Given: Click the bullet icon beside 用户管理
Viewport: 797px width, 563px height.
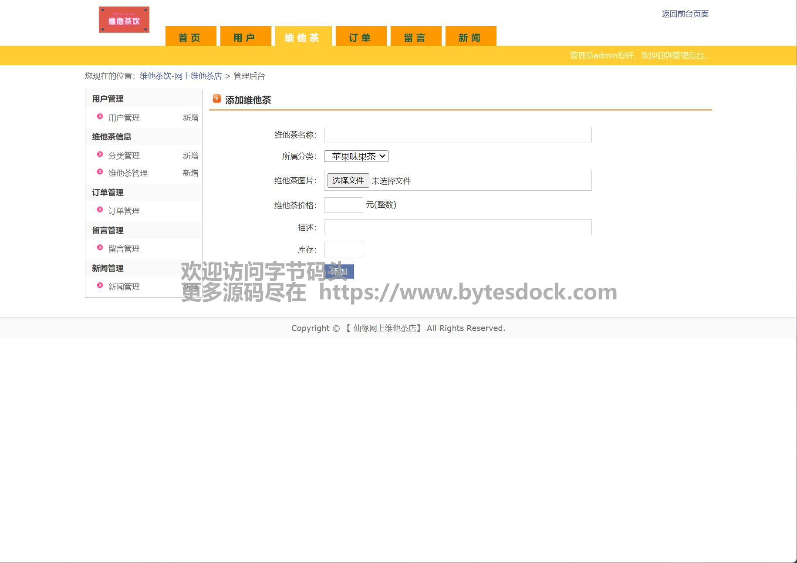Looking at the screenshot, I should pos(100,117).
